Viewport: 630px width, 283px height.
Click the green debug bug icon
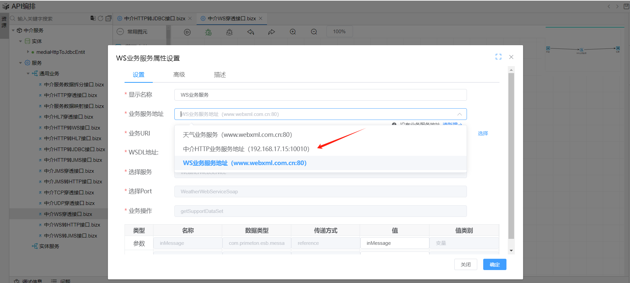pyautogui.click(x=208, y=32)
